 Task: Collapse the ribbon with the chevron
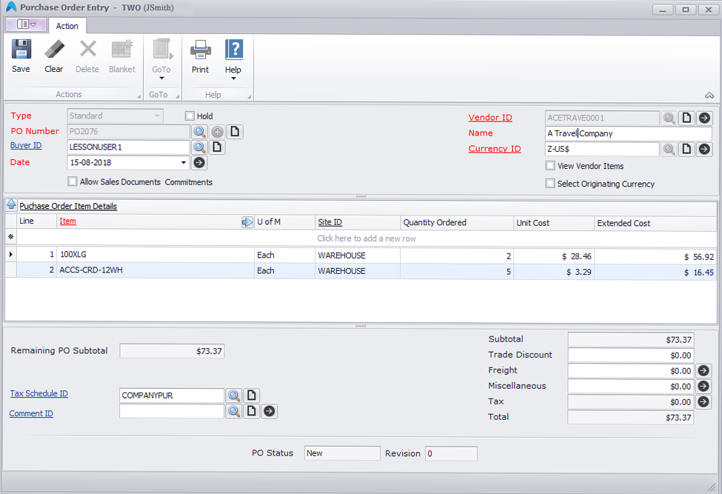[709, 96]
